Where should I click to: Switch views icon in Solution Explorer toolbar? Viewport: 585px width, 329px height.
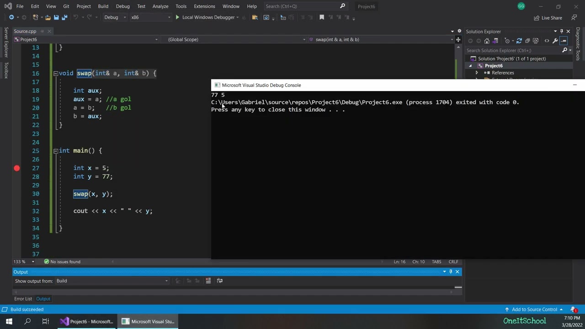click(495, 41)
